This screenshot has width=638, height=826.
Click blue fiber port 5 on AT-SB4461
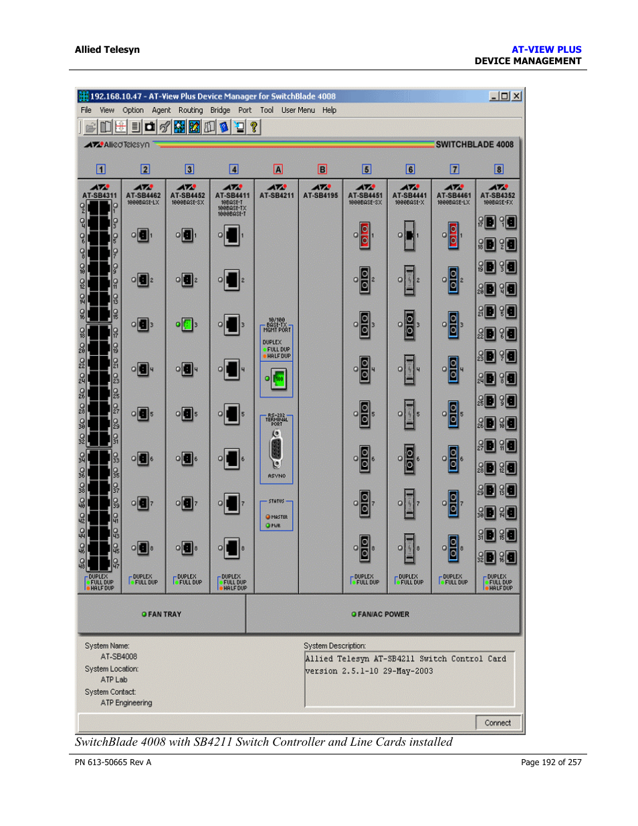pyautogui.click(x=453, y=414)
